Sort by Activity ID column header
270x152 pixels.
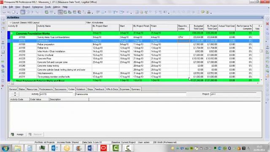(22, 27)
